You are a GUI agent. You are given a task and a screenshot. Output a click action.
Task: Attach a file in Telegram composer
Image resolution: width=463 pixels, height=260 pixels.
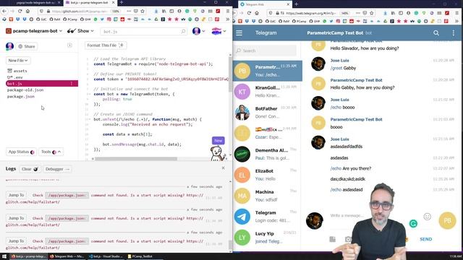(x=333, y=239)
